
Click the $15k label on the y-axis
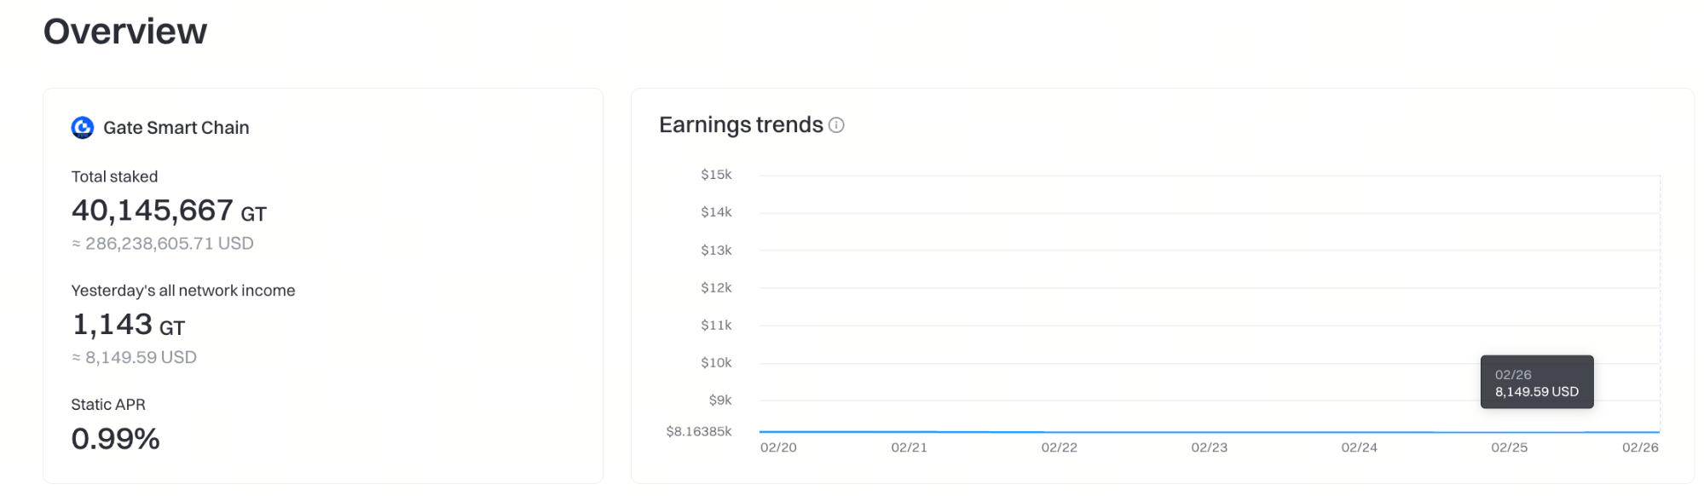[716, 175]
